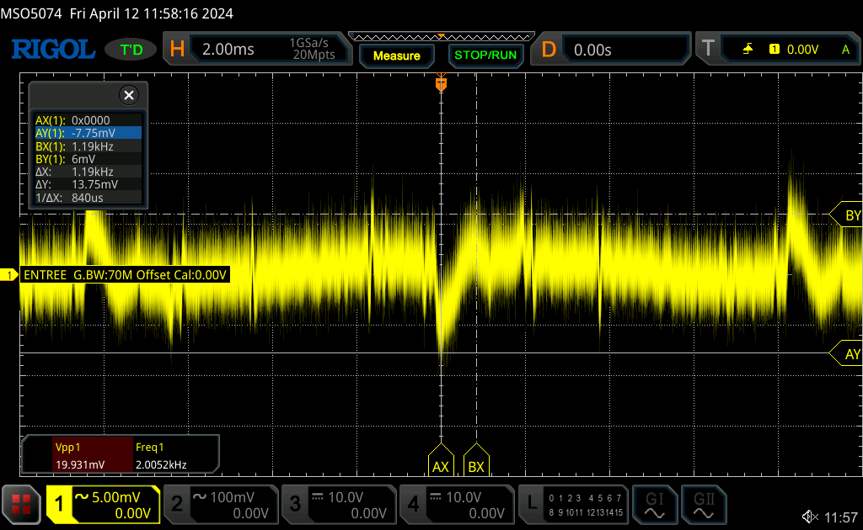
Task: Click the orange trigger position marker
Action: [x=441, y=83]
